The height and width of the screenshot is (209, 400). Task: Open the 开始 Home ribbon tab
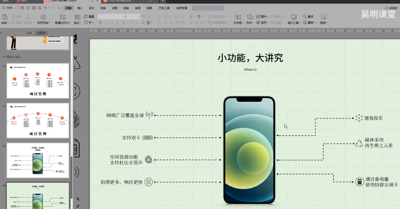click(68, 8)
